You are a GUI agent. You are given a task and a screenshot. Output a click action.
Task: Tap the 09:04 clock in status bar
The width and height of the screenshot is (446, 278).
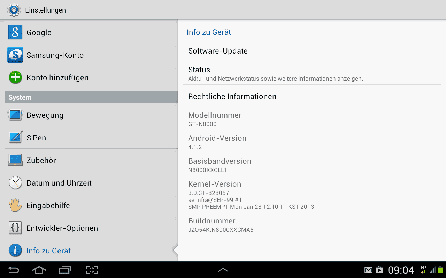point(401,270)
